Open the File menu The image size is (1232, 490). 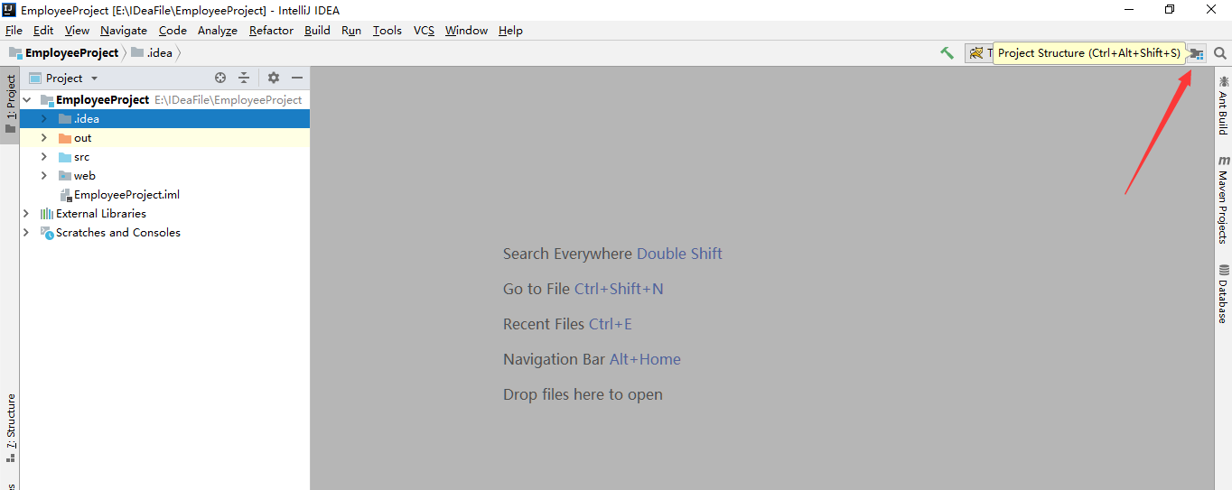click(14, 31)
